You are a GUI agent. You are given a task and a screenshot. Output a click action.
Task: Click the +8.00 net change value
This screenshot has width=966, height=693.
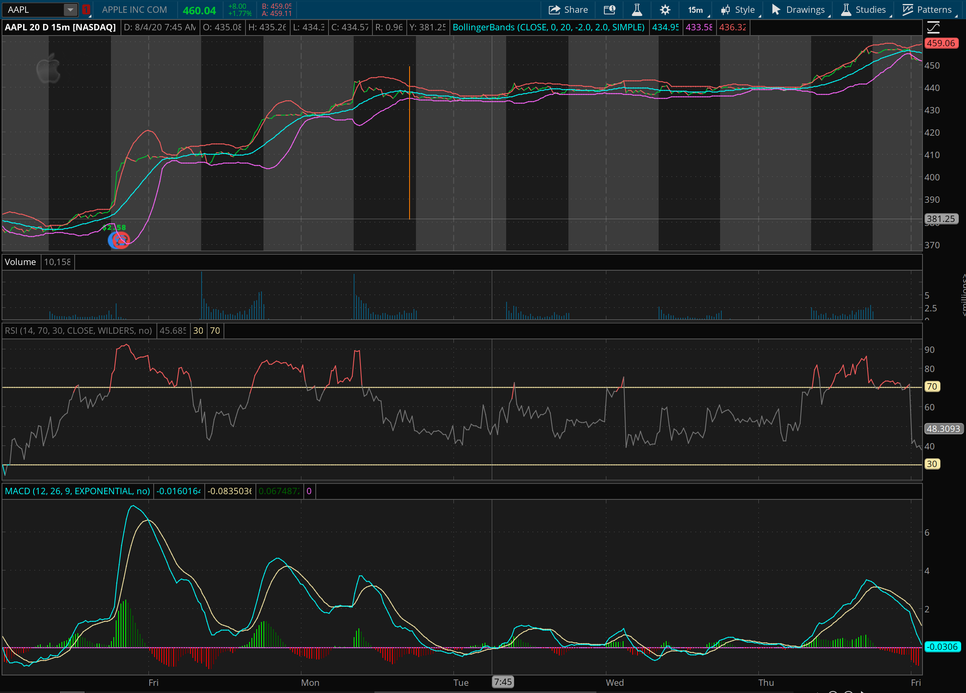[237, 6]
